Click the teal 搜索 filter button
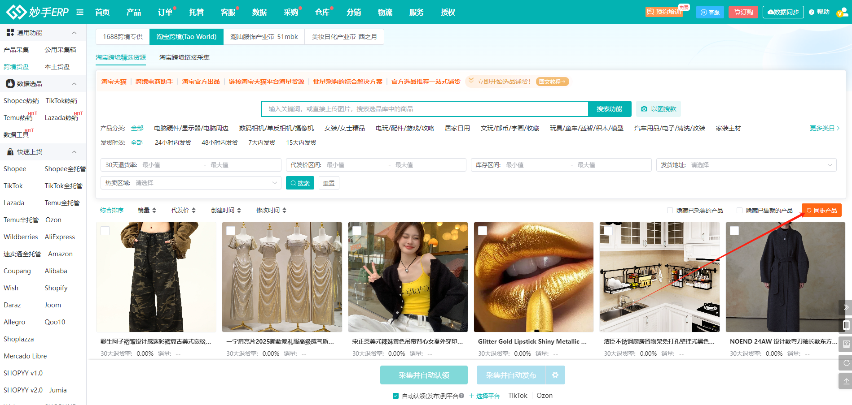852x405 pixels. coord(300,183)
